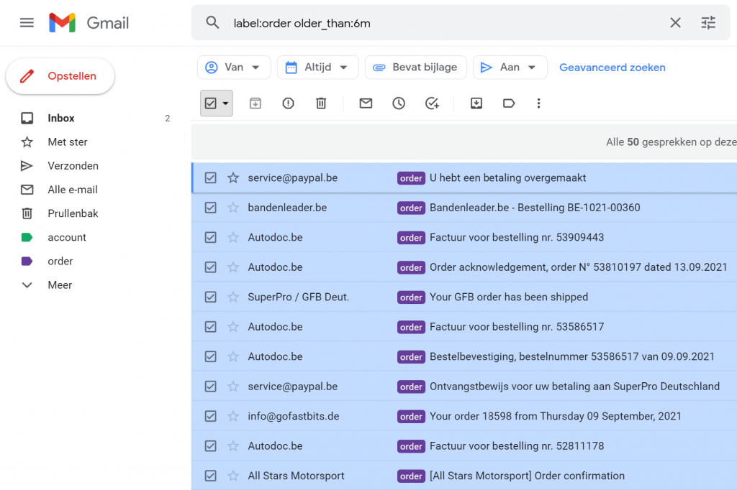The width and height of the screenshot is (737, 490).
Task: Go to Met ster folder
Action: click(x=67, y=142)
